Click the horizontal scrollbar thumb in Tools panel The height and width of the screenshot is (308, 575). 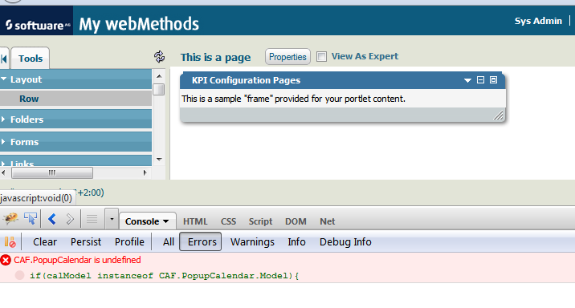pos(52,172)
